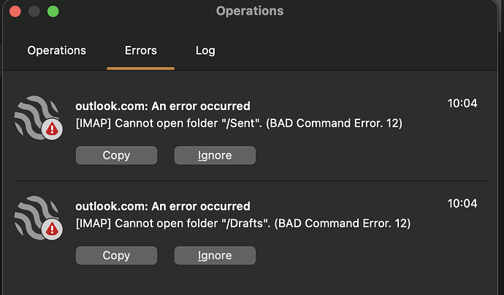The image size is (504, 295).
Task: Switch to the Operations tab
Action: click(56, 51)
